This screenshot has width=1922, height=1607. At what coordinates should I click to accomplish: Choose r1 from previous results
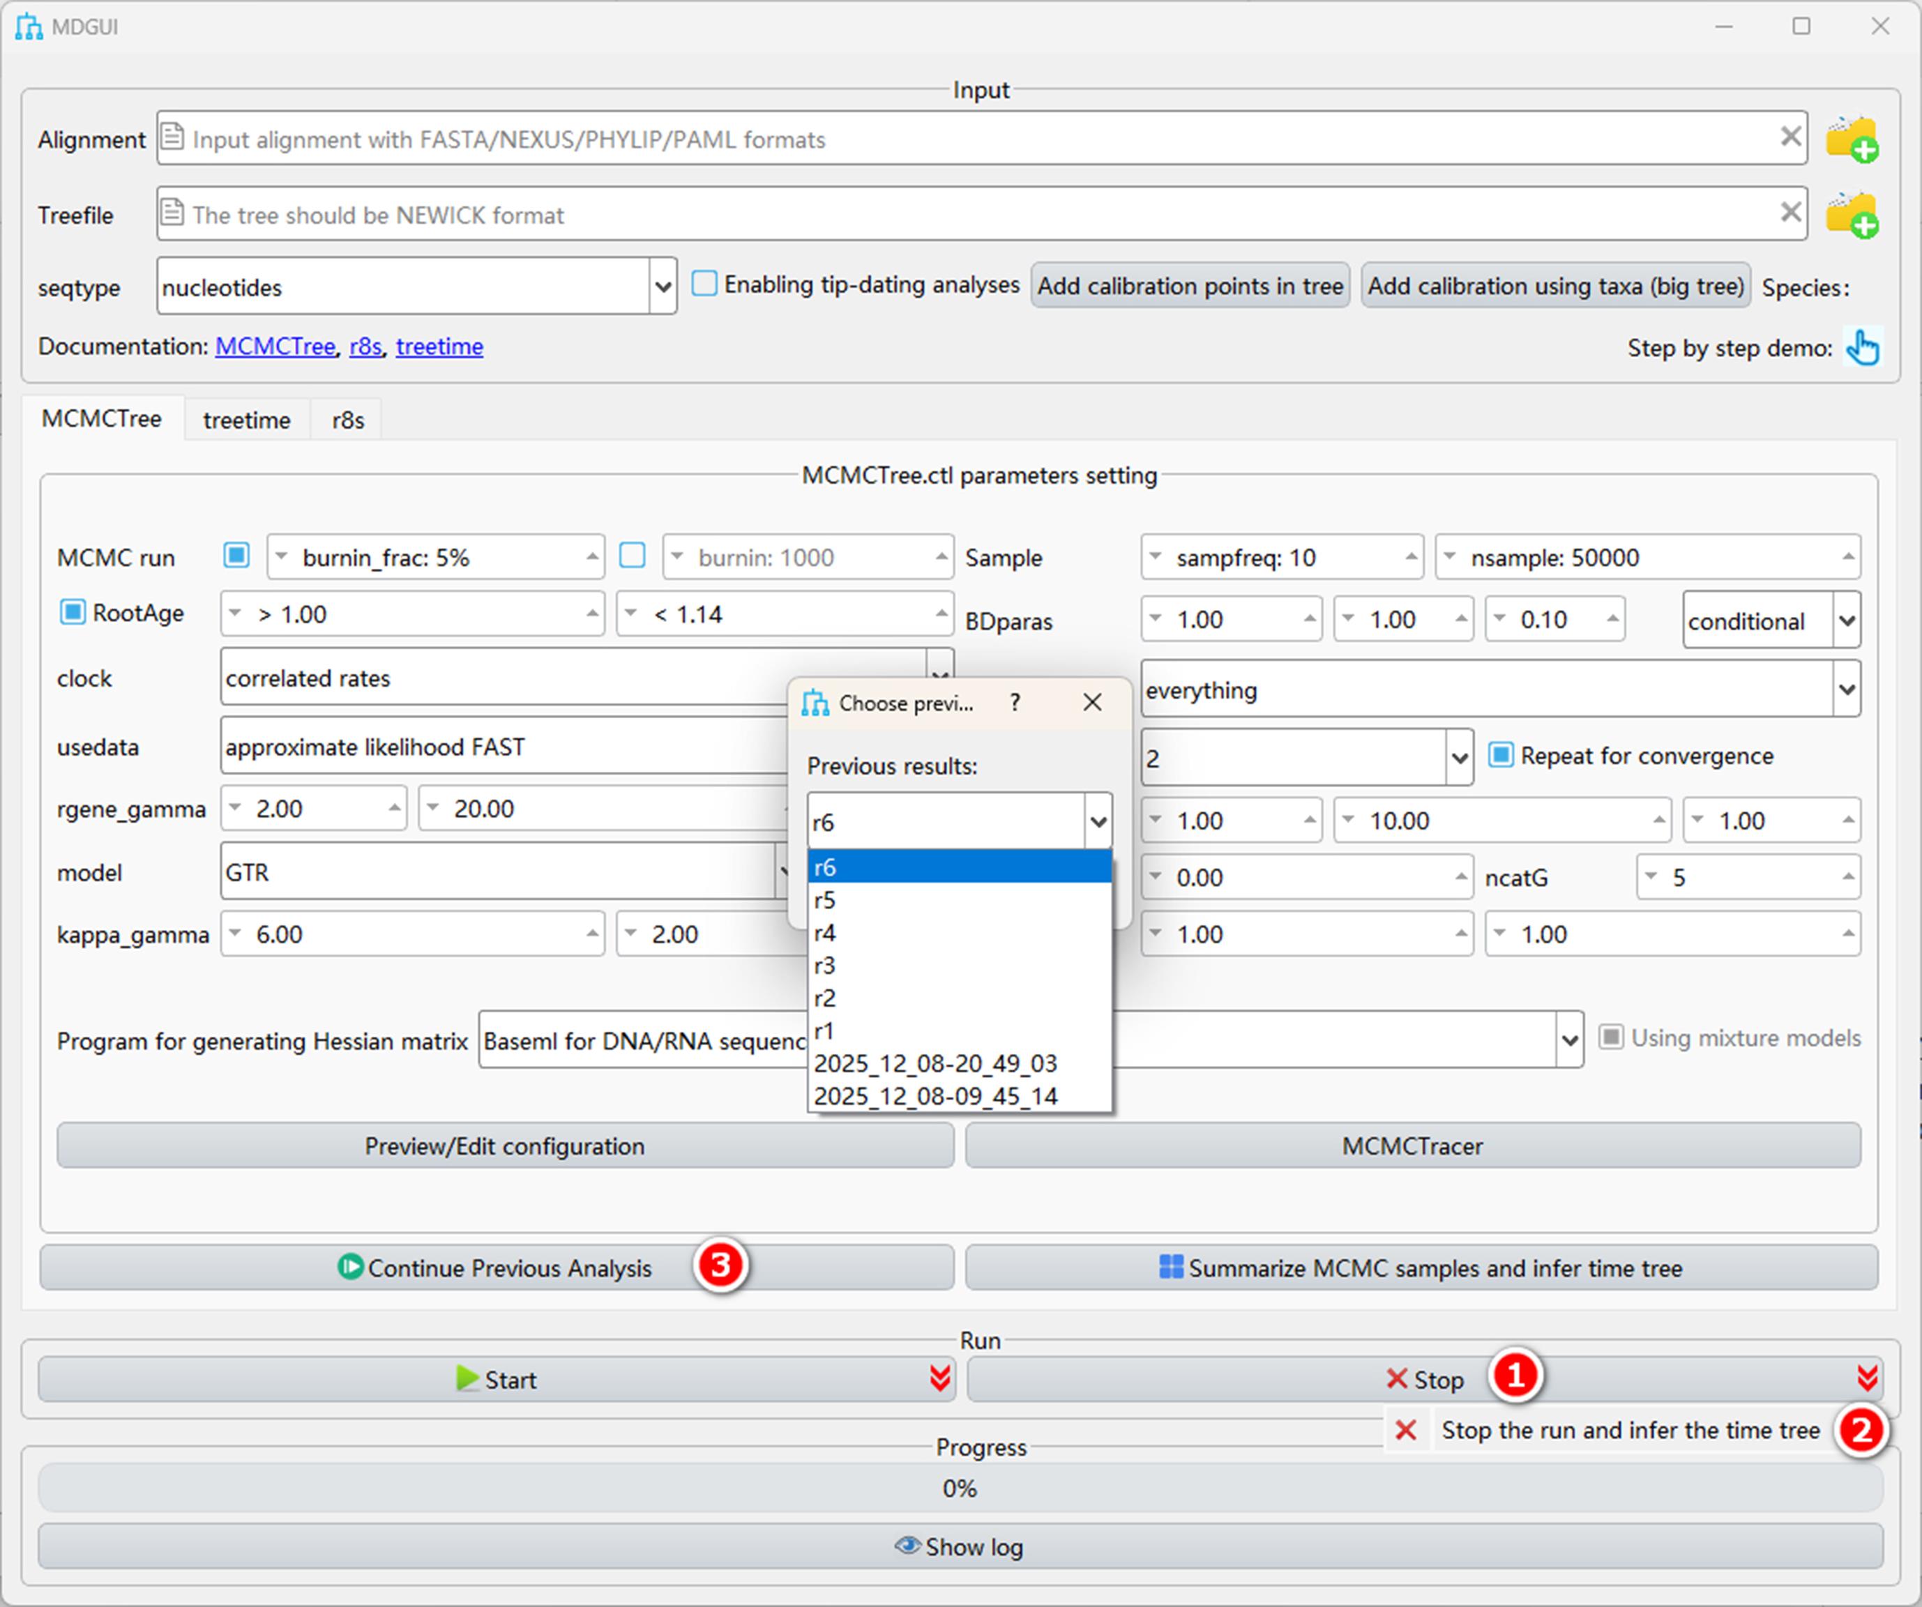pos(960,1030)
